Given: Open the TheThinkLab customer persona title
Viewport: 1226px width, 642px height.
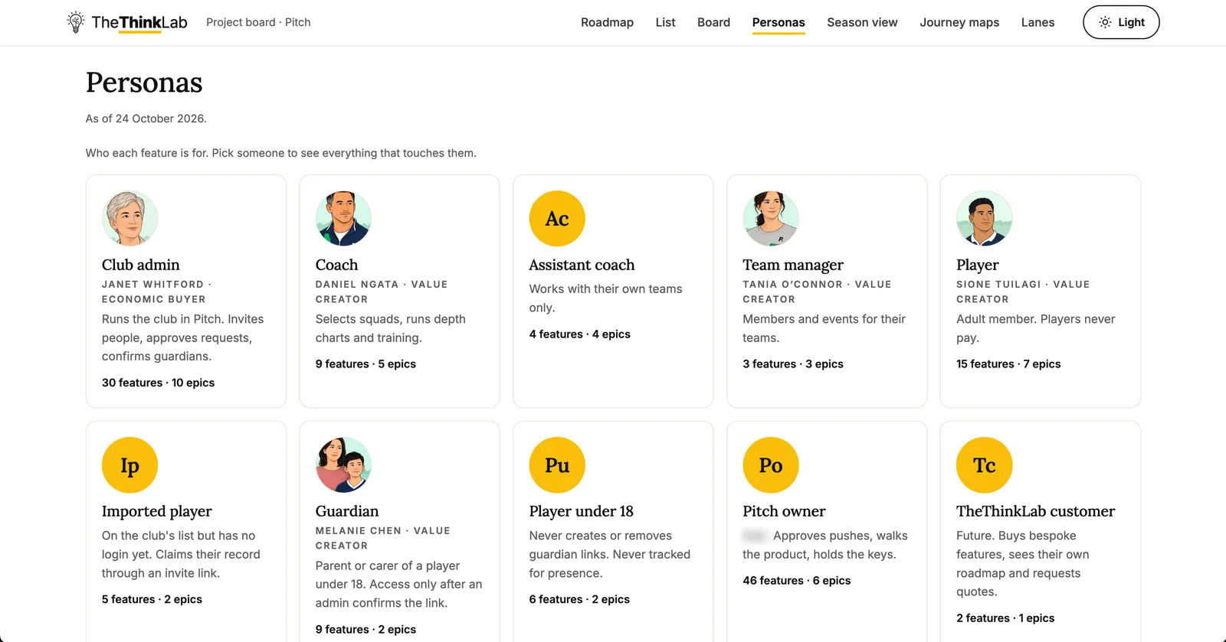Looking at the screenshot, I should (x=1035, y=511).
